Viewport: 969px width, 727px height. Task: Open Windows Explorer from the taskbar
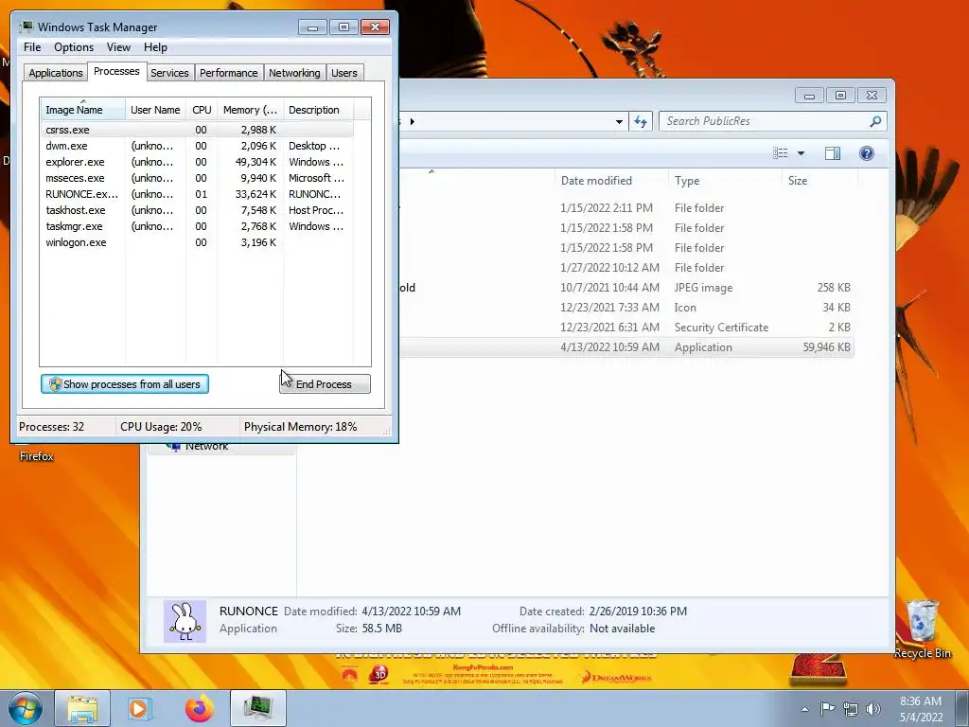click(82, 708)
